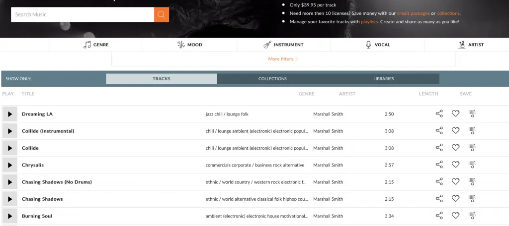The image size is (509, 226).
Task: Share the Dreaming LA track
Action: click(439, 113)
